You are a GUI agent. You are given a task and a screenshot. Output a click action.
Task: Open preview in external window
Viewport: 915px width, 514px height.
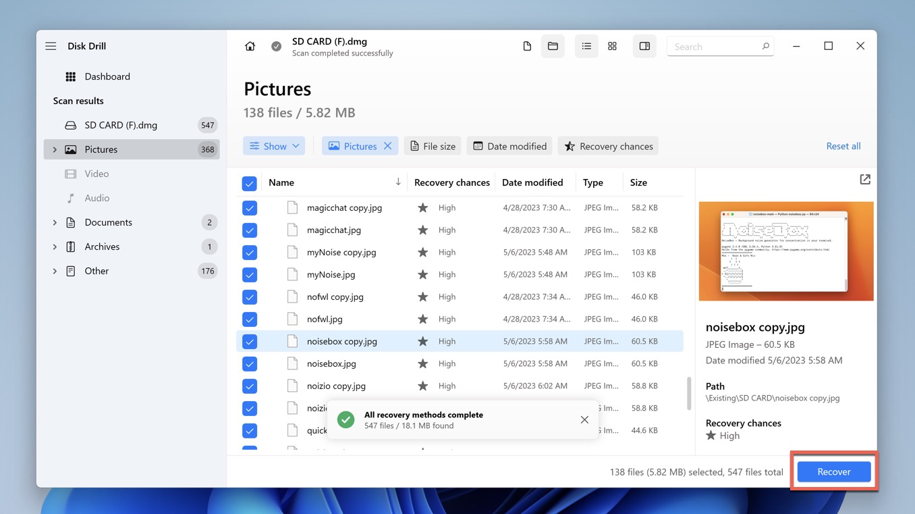(x=865, y=180)
